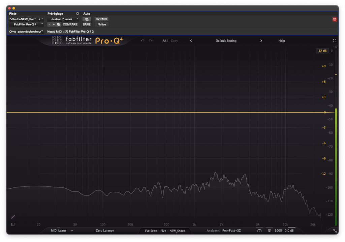345x242 pixels.
Task: Click the Copy A to B button
Action: pyautogui.click(x=174, y=41)
